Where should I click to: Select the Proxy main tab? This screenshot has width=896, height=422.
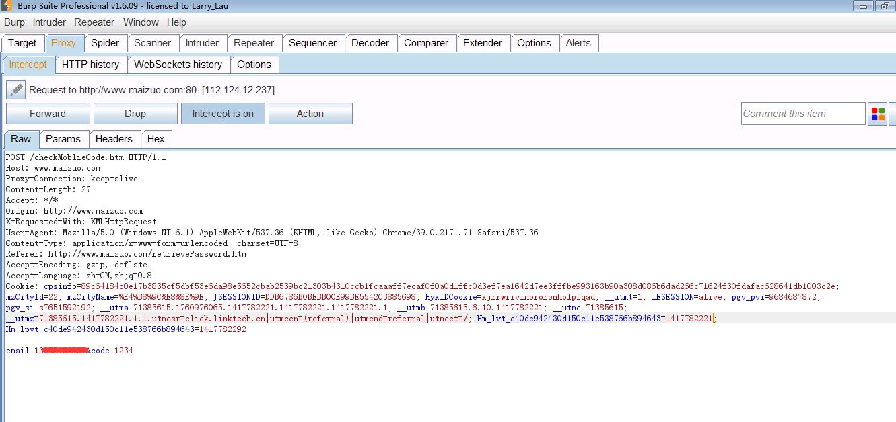click(64, 43)
